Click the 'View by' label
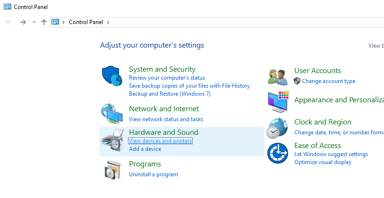384x198 pixels. click(x=376, y=46)
